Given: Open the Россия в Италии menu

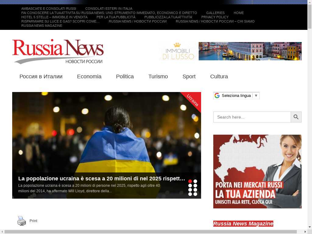Looking at the screenshot, I should coord(41,76).
